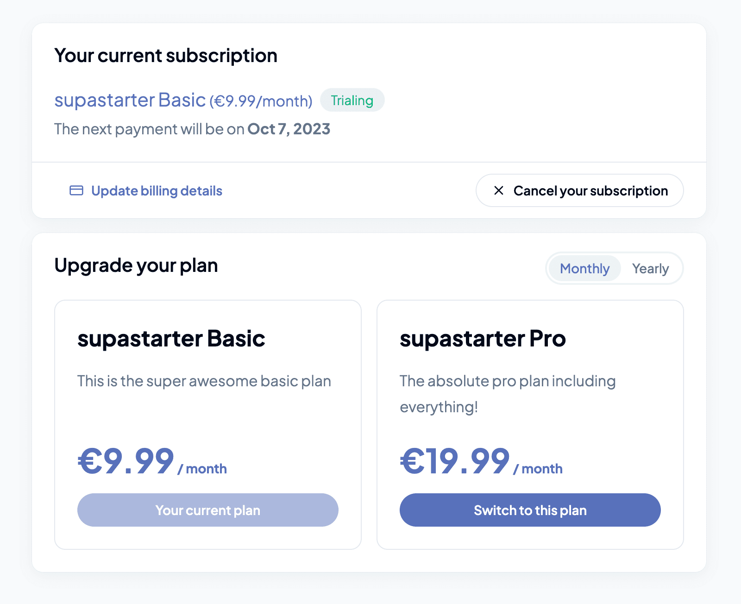Screen dimensions: 741x604
Task: Click the (€9.99/month) text beside subscription name
Action: coord(261,101)
